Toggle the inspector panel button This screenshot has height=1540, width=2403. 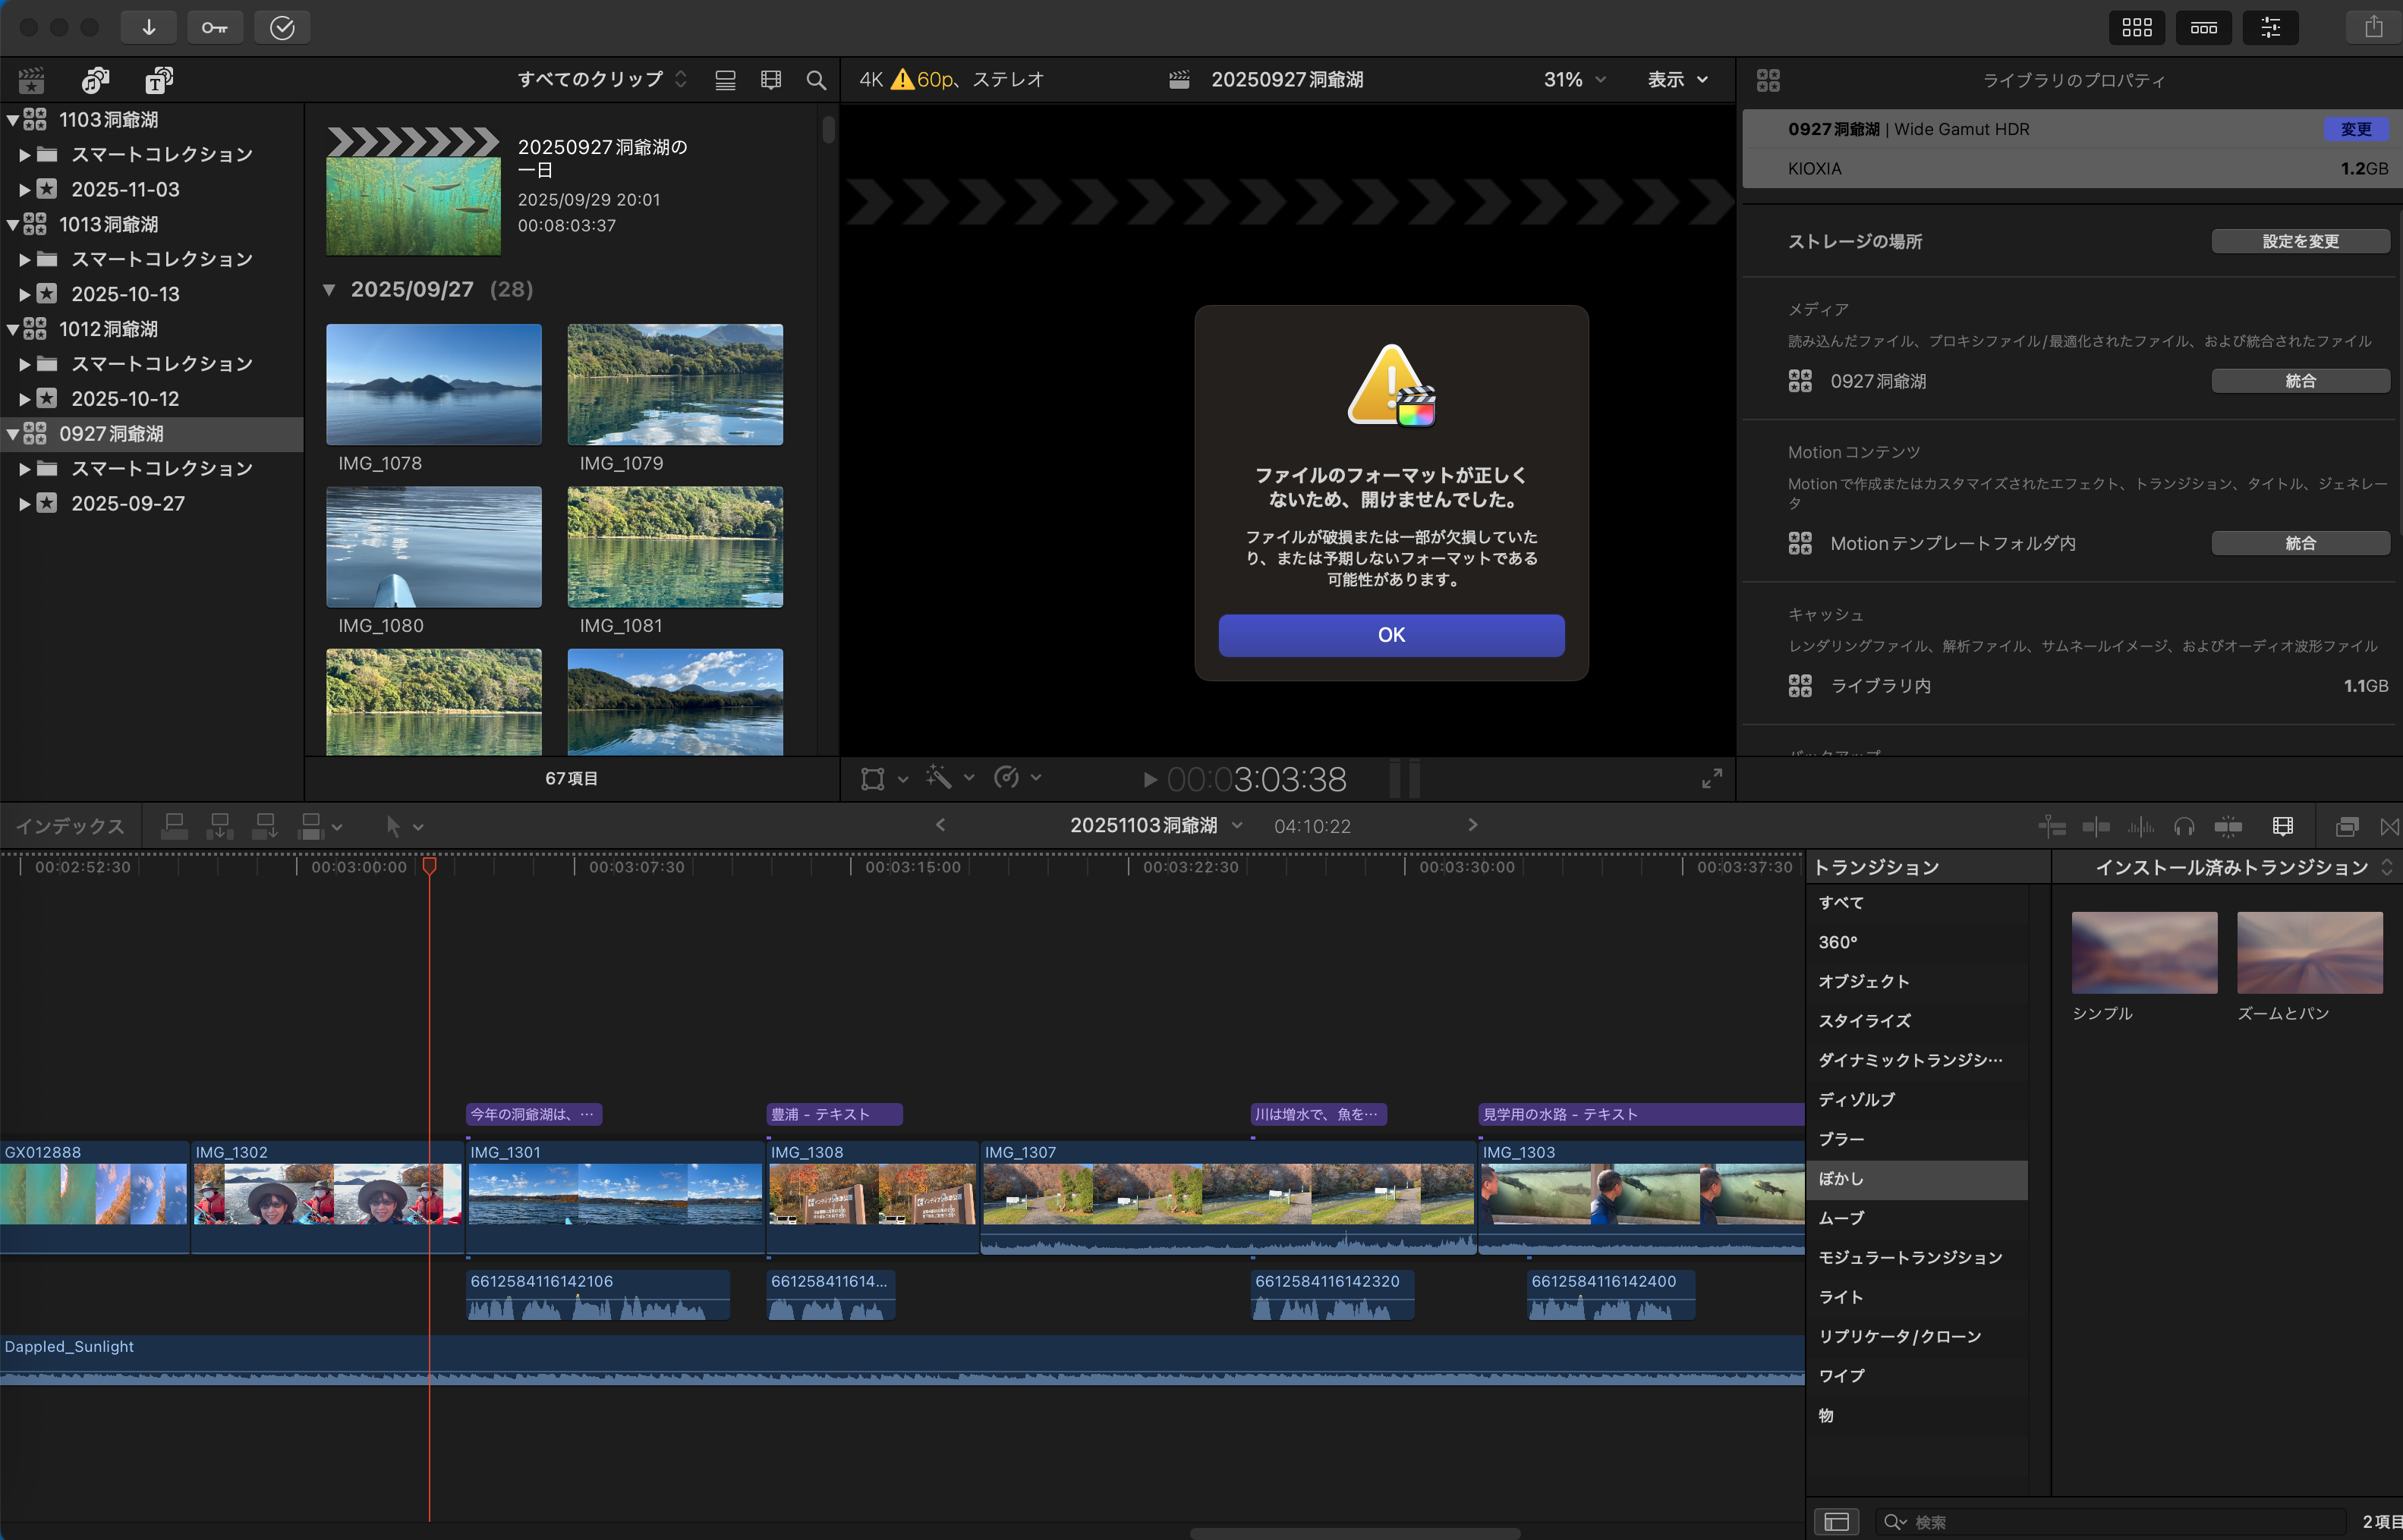click(x=2270, y=27)
